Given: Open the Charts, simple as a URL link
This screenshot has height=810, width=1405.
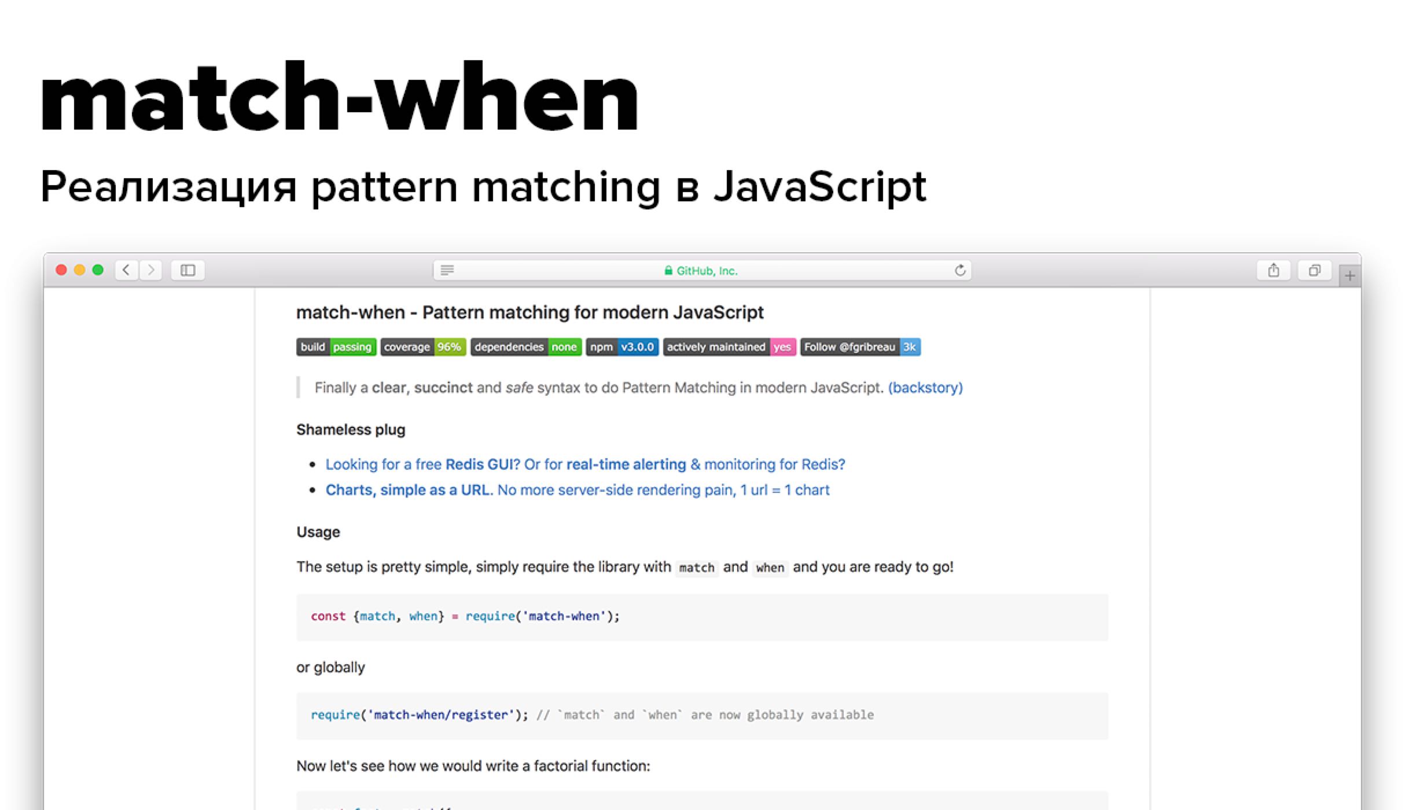Looking at the screenshot, I should click(x=578, y=490).
